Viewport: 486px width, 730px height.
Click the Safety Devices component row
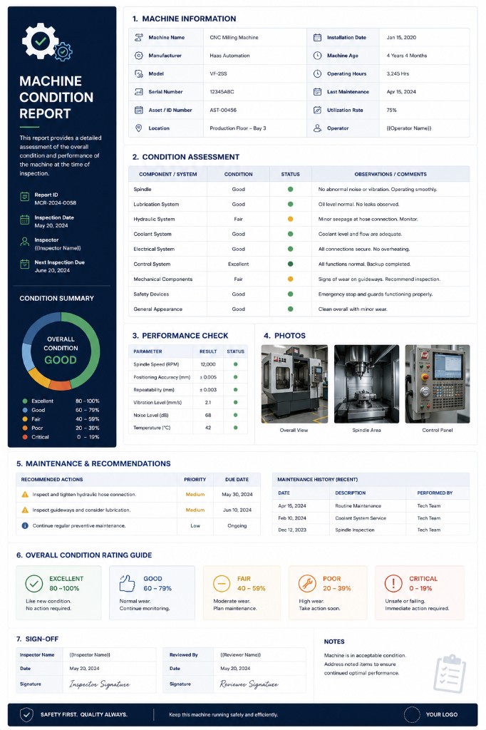click(299, 294)
